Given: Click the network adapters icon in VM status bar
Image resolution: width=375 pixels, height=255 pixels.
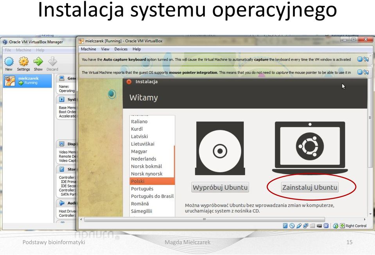Looking at the screenshot, I should coord(305,226).
